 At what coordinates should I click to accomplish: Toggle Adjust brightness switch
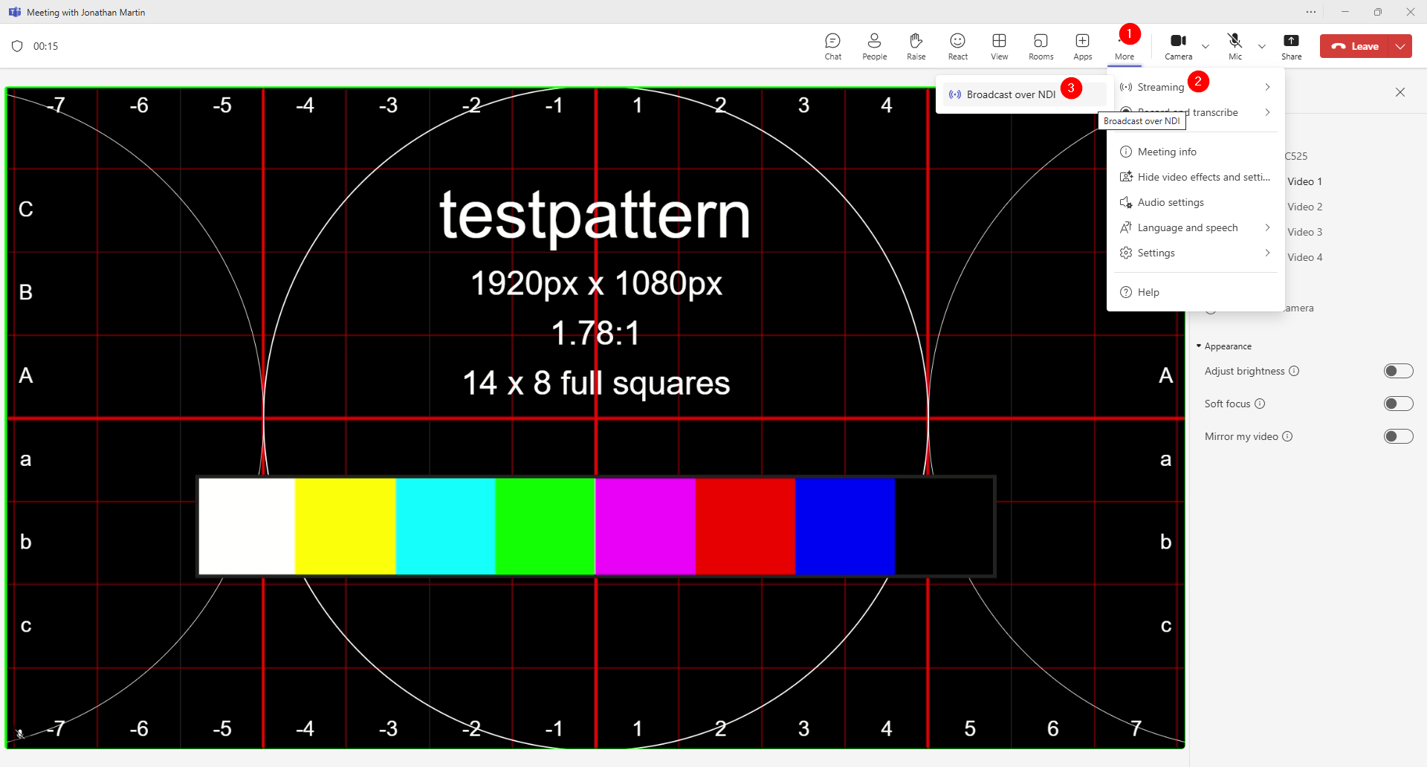(x=1398, y=371)
